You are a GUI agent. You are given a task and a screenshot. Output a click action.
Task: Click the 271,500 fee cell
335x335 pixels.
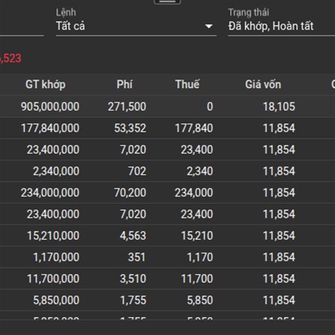[127, 107]
